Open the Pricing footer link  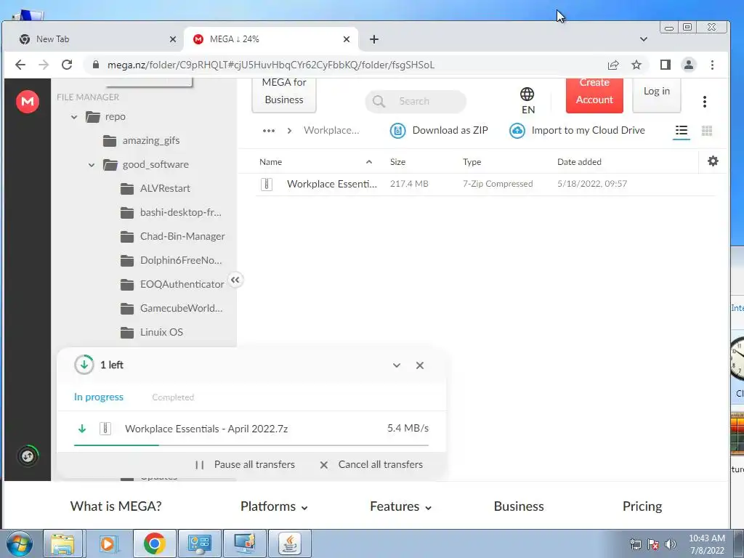click(642, 506)
